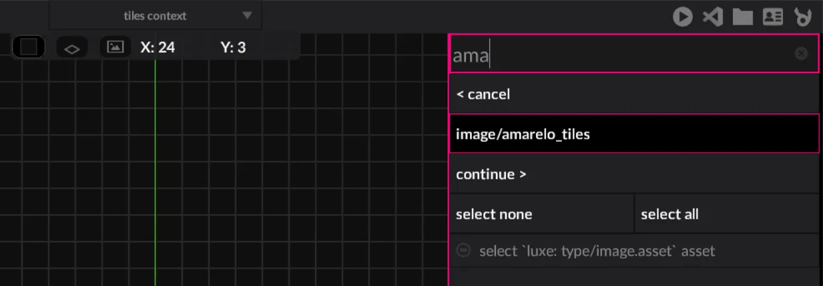Open project in Visual Studio Code icon
The image size is (823, 286).
coord(712,16)
